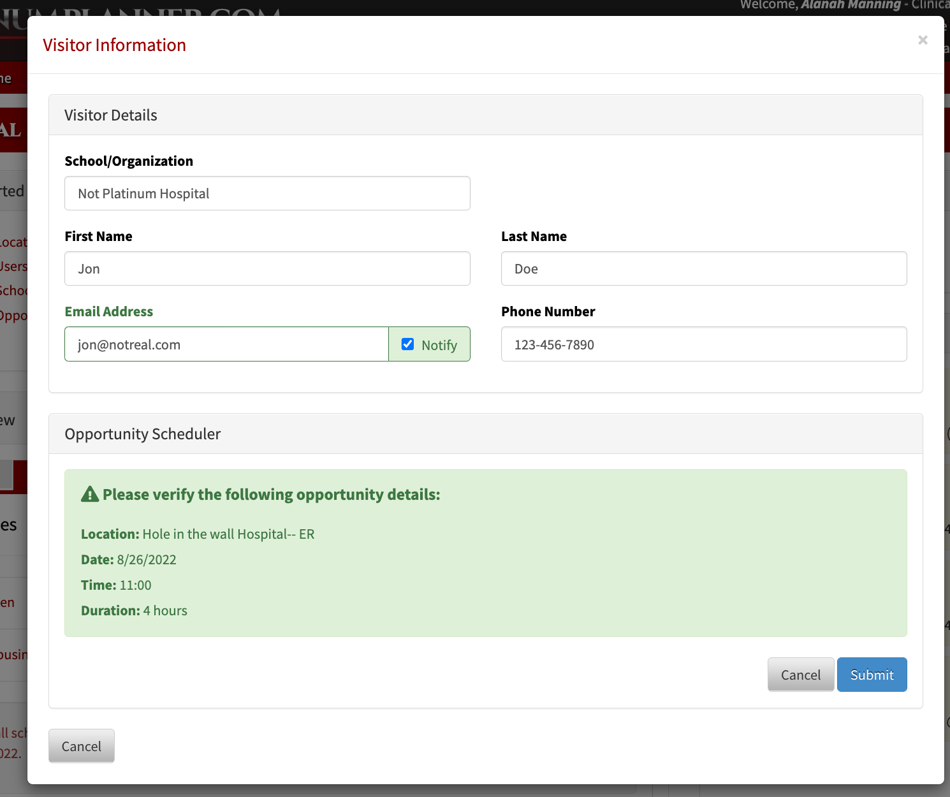Close the Visitor Information dialog
The height and width of the screenshot is (797, 950).
923,40
